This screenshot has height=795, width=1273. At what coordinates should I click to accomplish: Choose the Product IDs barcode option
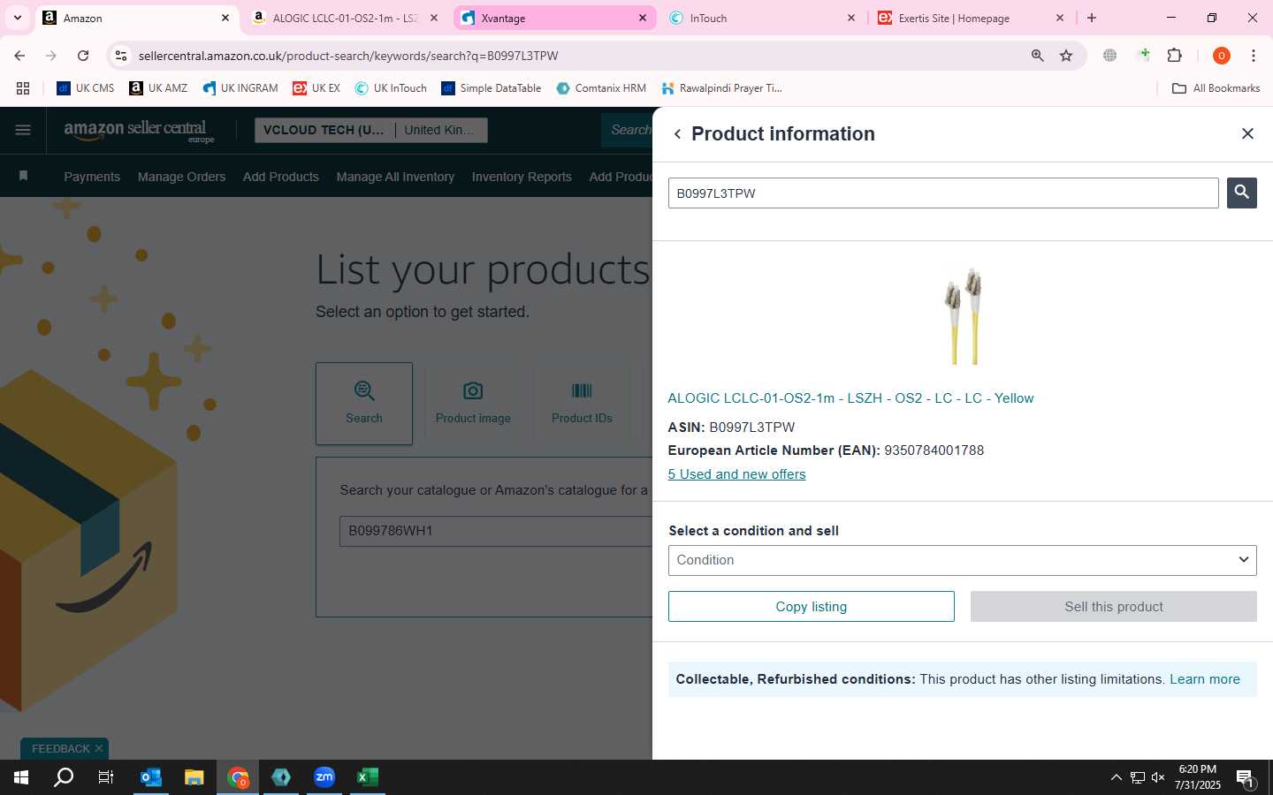(x=582, y=403)
